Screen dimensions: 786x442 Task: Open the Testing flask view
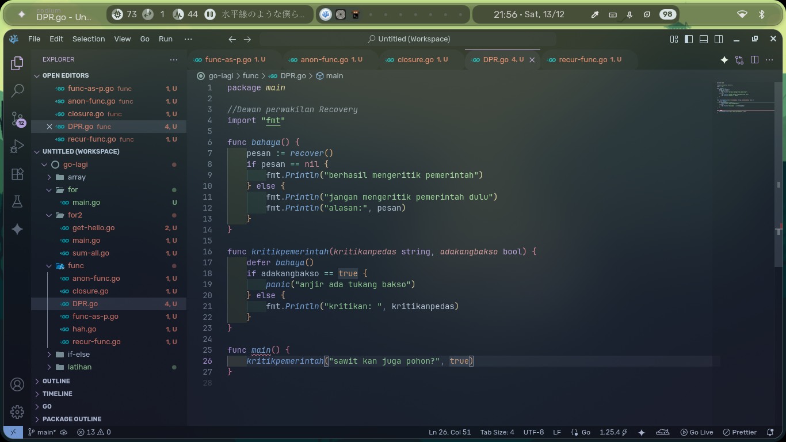pos(17,201)
